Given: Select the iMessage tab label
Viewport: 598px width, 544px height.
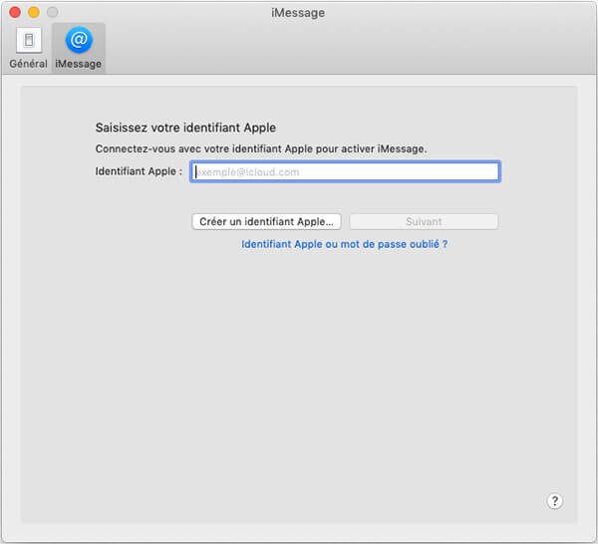Looking at the screenshot, I should [x=79, y=64].
